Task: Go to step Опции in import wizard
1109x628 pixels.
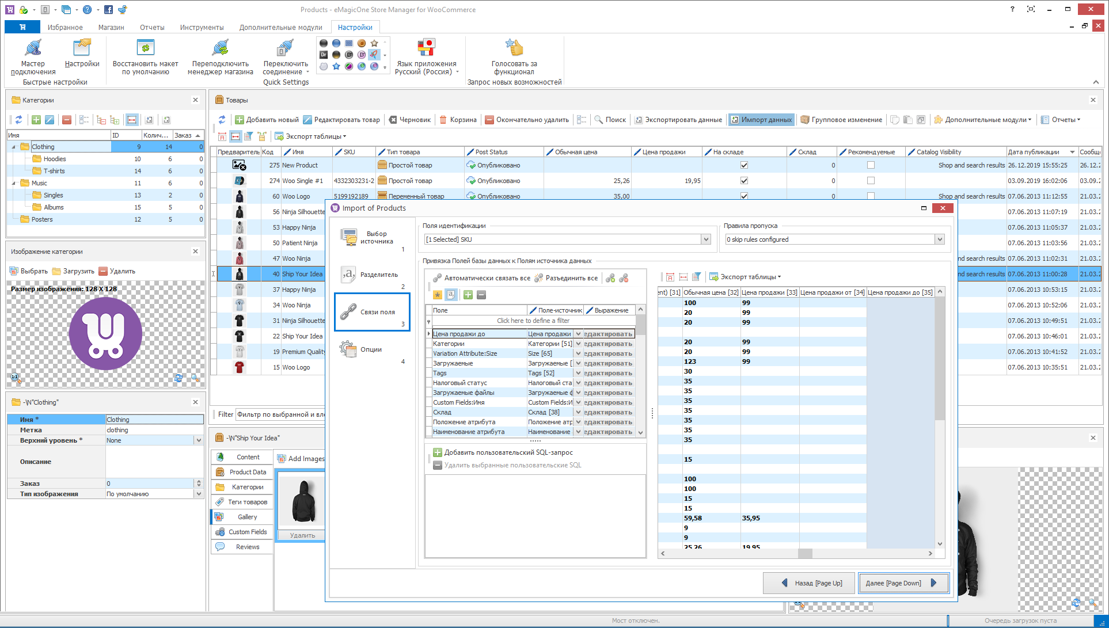Action: [x=372, y=349]
